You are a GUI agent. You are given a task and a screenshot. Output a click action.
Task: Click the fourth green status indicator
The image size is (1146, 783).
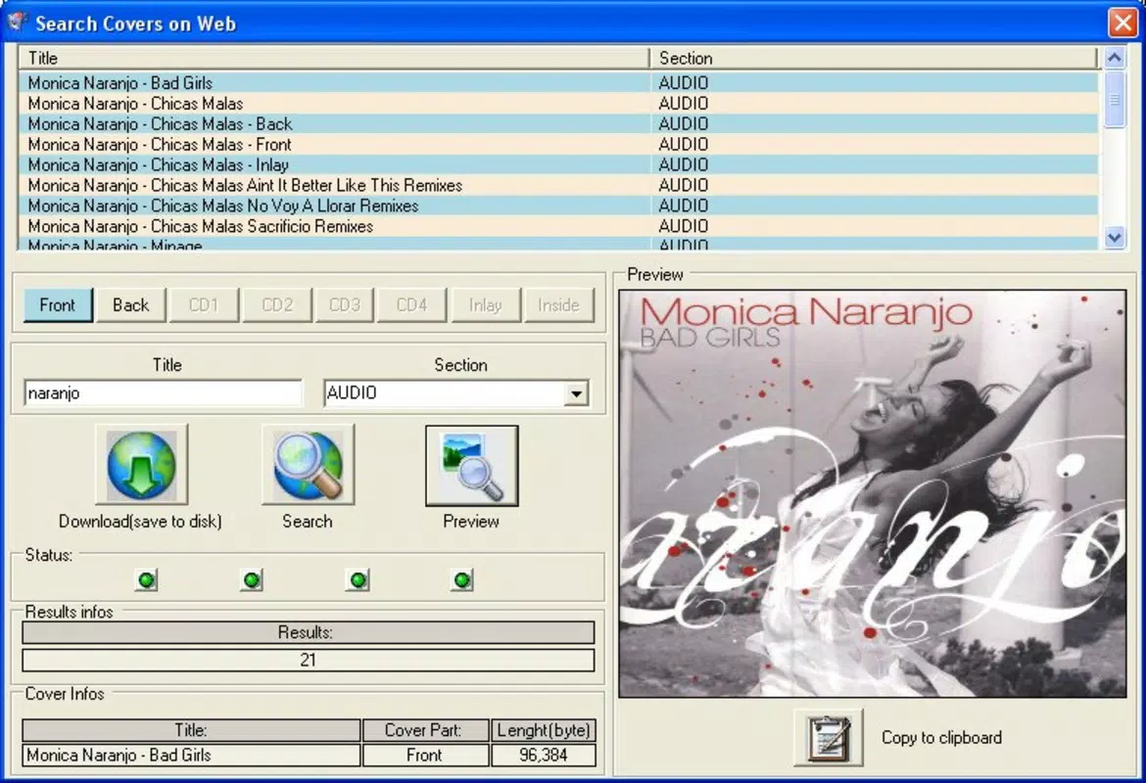[462, 580]
